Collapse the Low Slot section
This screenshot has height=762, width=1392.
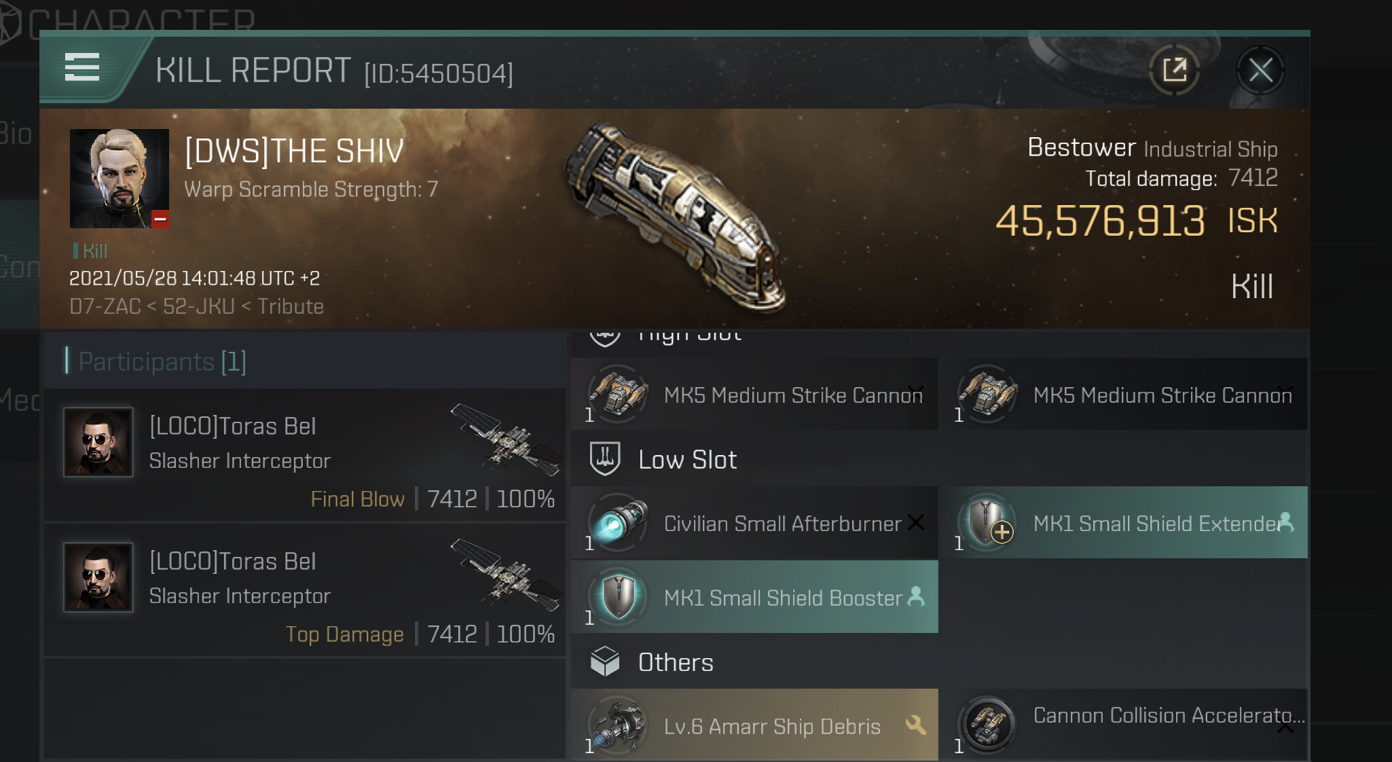tap(687, 460)
